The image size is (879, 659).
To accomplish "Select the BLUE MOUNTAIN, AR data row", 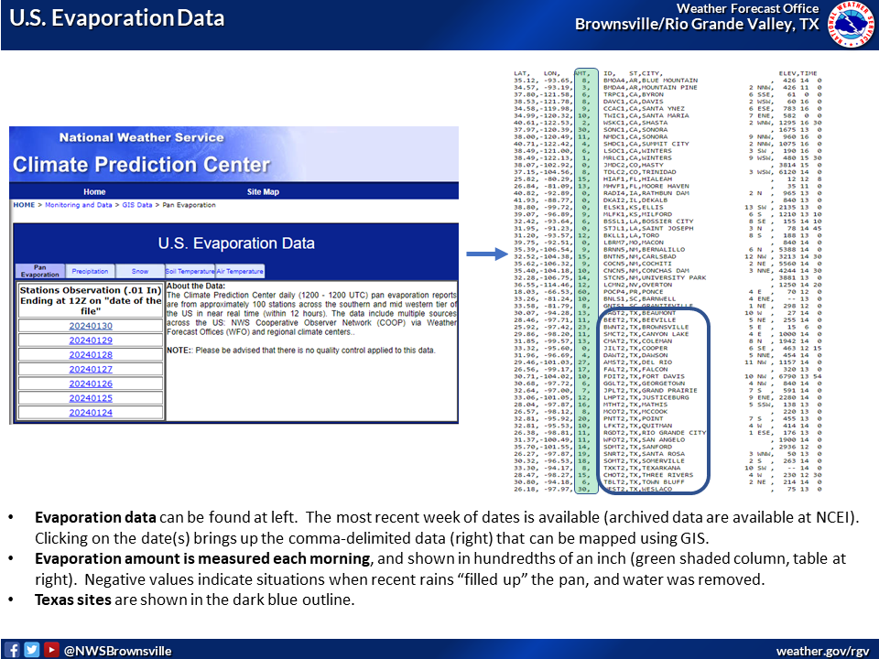I will (x=667, y=81).
